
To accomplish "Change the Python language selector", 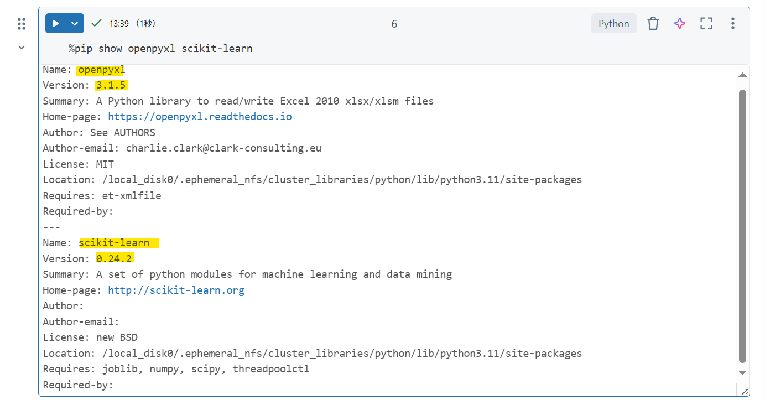I will click(x=614, y=24).
